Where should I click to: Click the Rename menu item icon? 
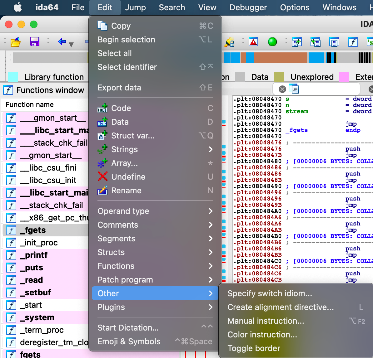[102, 191]
